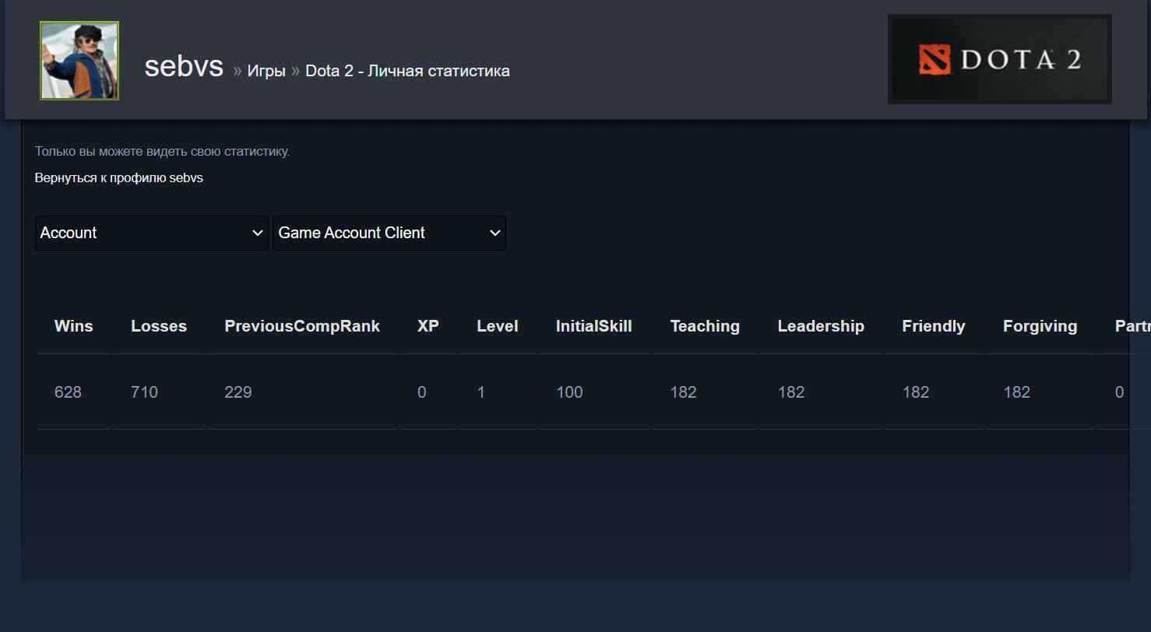Open the Game Account Client dropdown
This screenshot has width=1151, height=632.
(x=389, y=233)
